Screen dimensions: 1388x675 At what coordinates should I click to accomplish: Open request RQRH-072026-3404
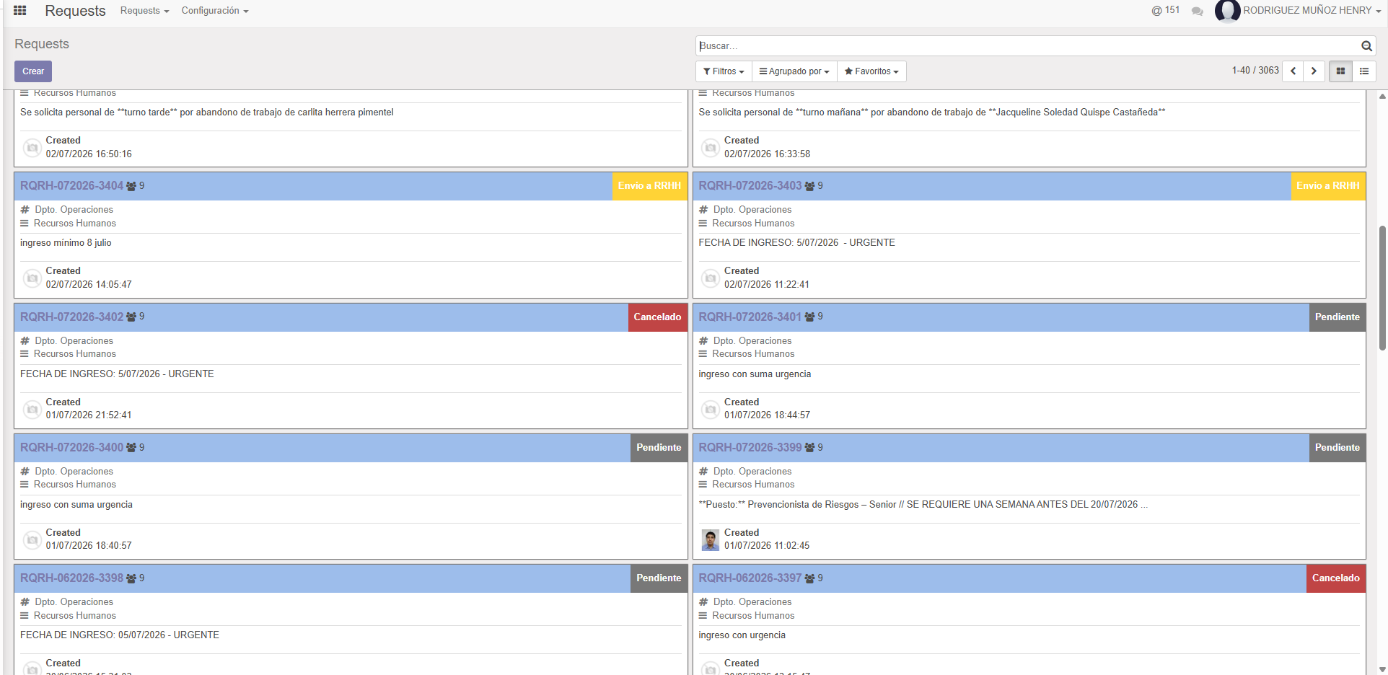pos(71,186)
